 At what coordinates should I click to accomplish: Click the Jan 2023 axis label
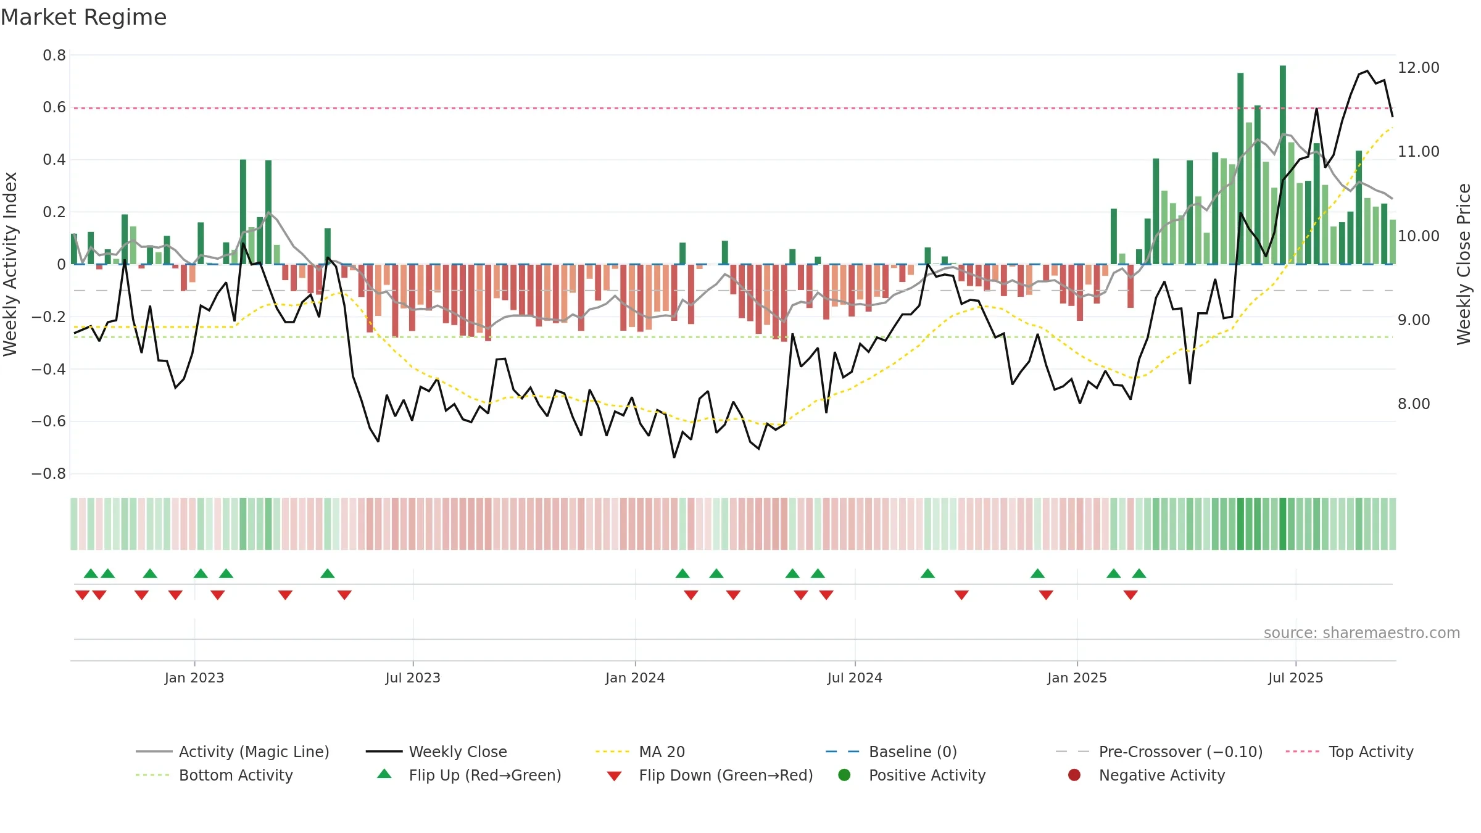pos(194,678)
